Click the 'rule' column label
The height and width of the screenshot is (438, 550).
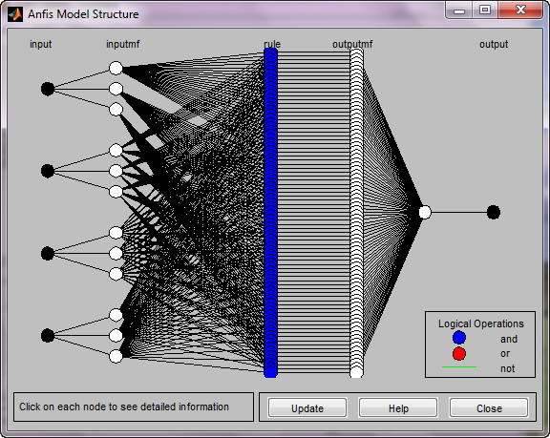272,45
